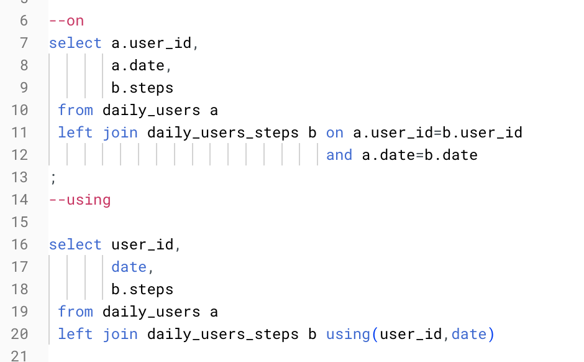Screen dimensions: 584x362
Task: Place cursor on 'select' keyword line 7
Action: [75, 44]
